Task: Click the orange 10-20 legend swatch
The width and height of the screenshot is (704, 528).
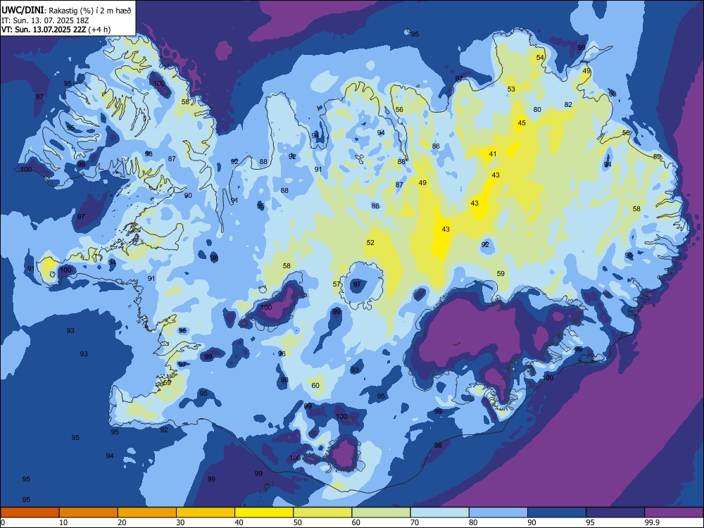Action: (89, 513)
